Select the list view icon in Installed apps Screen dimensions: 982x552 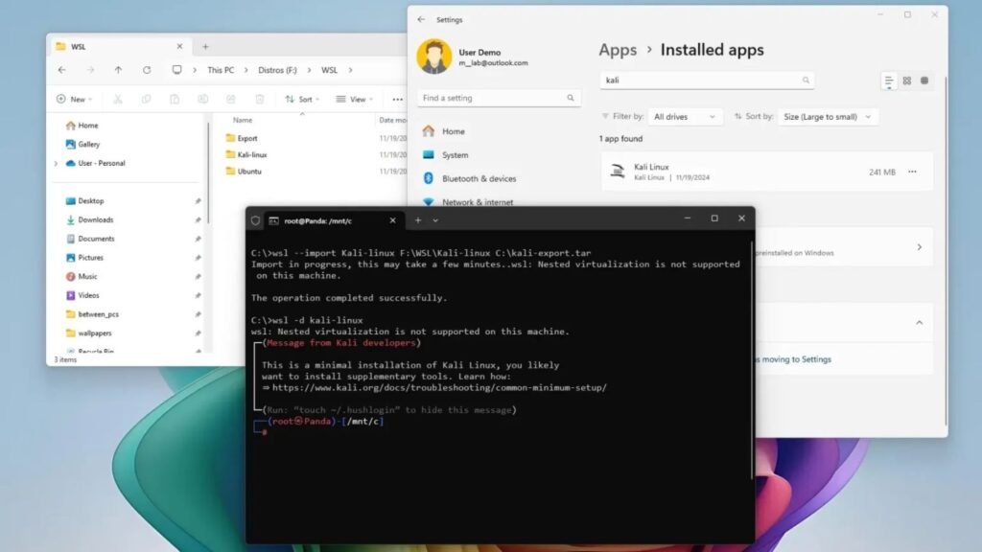(x=889, y=80)
